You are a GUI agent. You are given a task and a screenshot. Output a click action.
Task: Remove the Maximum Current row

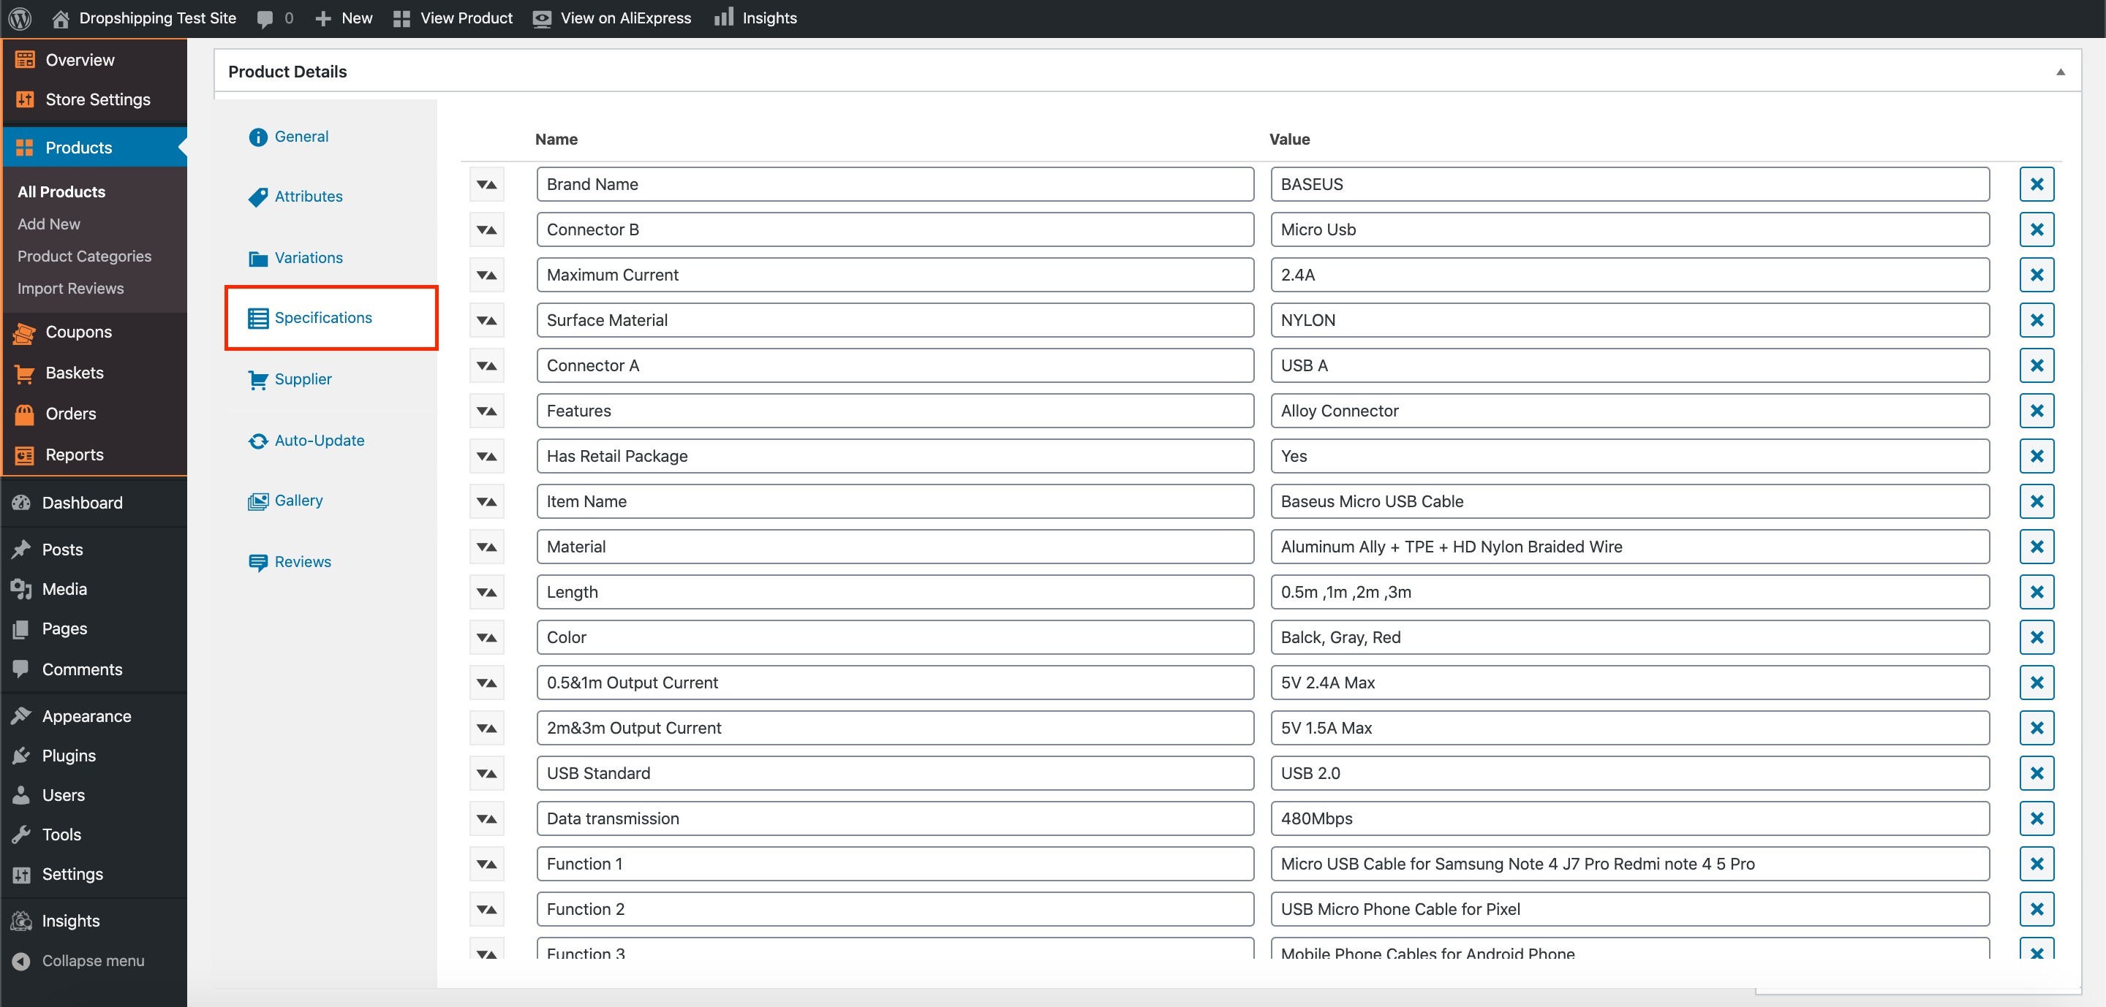(x=2036, y=275)
